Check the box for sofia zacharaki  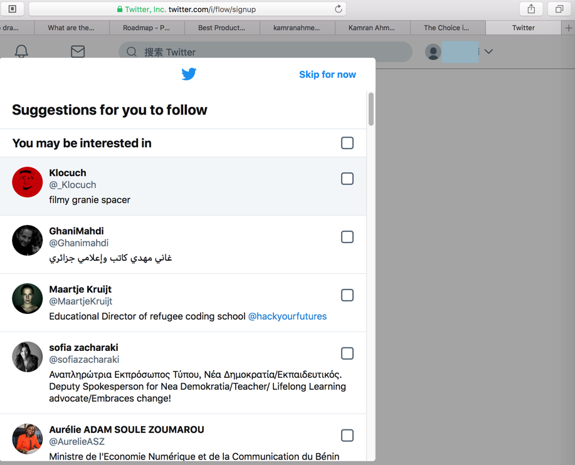pyautogui.click(x=347, y=353)
